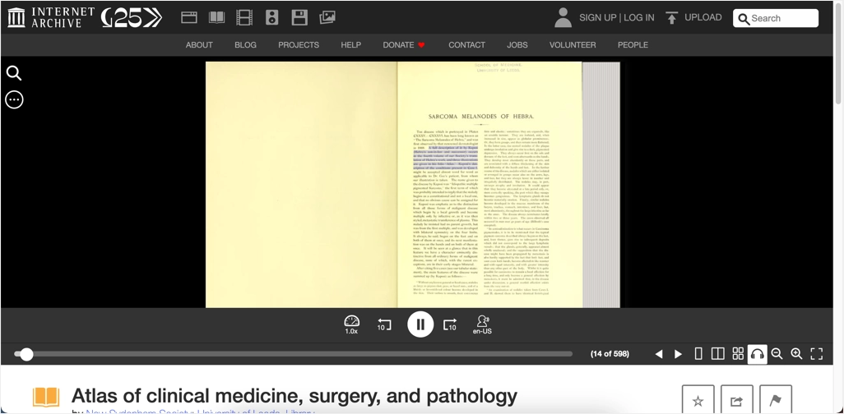Choose the en-US voice option
This screenshot has width=844, height=414.
coord(482,324)
